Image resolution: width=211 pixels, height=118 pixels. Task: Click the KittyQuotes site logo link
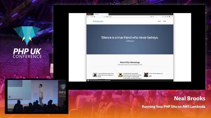(98, 21)
